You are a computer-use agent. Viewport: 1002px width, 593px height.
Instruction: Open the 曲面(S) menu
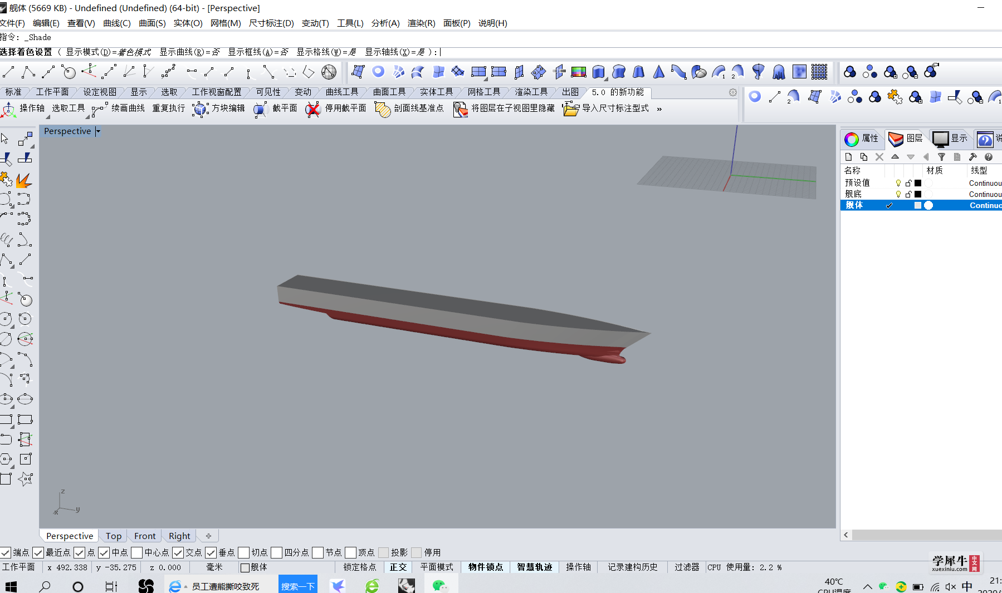point(152,23)
